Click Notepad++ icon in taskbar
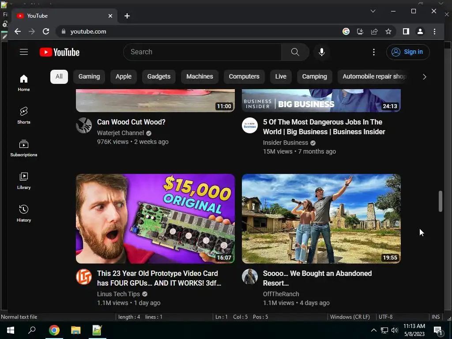452x339 pixels. [97, 330]
